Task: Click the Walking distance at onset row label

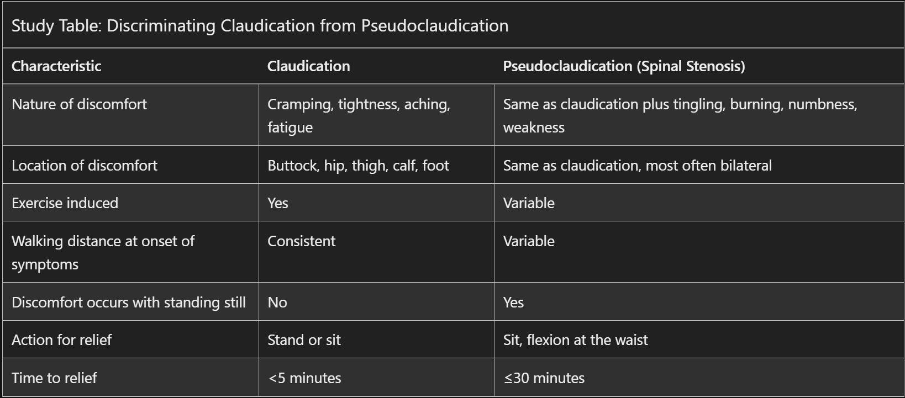Action: (x=103, y=252)
